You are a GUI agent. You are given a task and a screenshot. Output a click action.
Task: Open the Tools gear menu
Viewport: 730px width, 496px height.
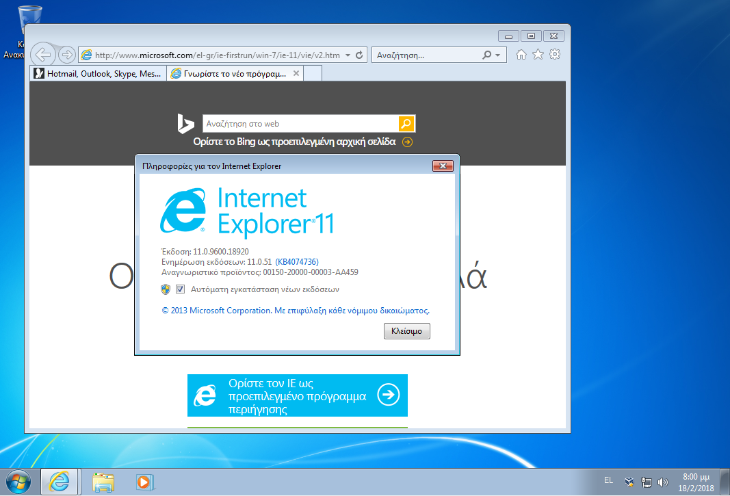(554, 55)
